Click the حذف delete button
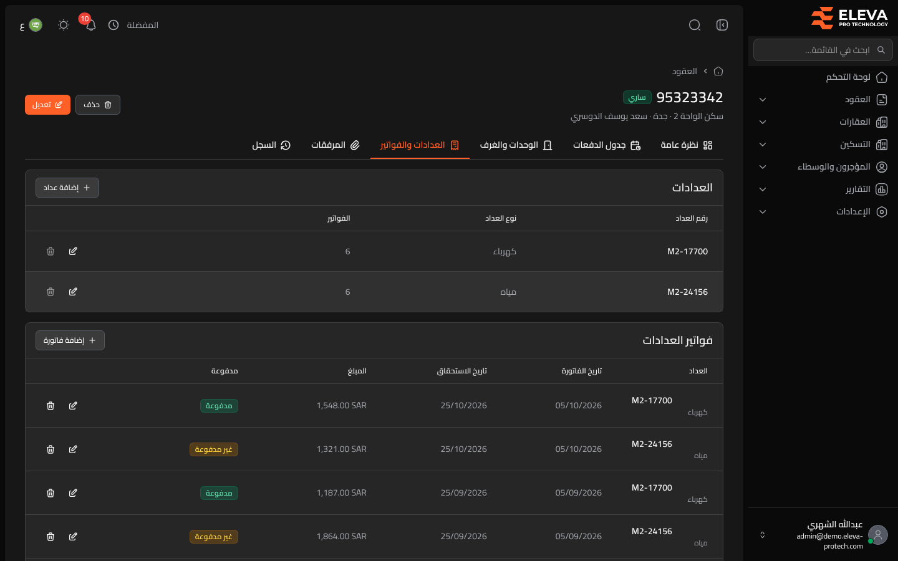 coord(98,105)
